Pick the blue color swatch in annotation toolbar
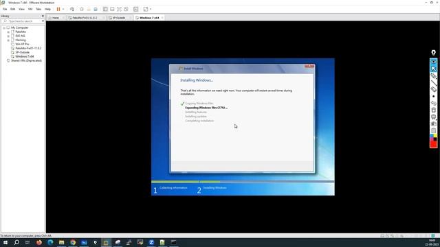The height and width of the screenshot is (247, 440). (x=432, y=137)
